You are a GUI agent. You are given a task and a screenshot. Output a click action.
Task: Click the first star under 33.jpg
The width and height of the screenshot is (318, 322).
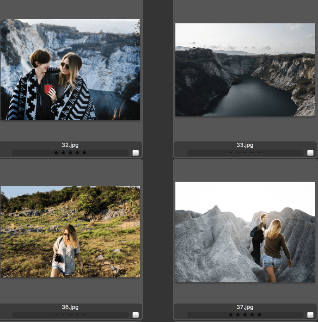[x=231, y=153]
